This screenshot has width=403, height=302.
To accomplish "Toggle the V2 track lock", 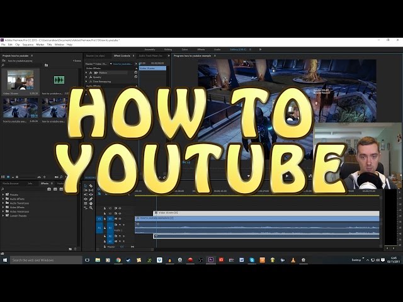I will click(105, 213).
